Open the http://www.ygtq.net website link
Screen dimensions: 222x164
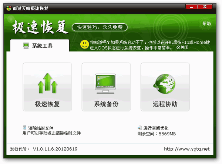pyautogui.click(x=187, y=149)
